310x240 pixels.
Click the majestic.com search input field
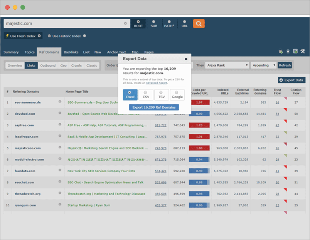point(67,23)
